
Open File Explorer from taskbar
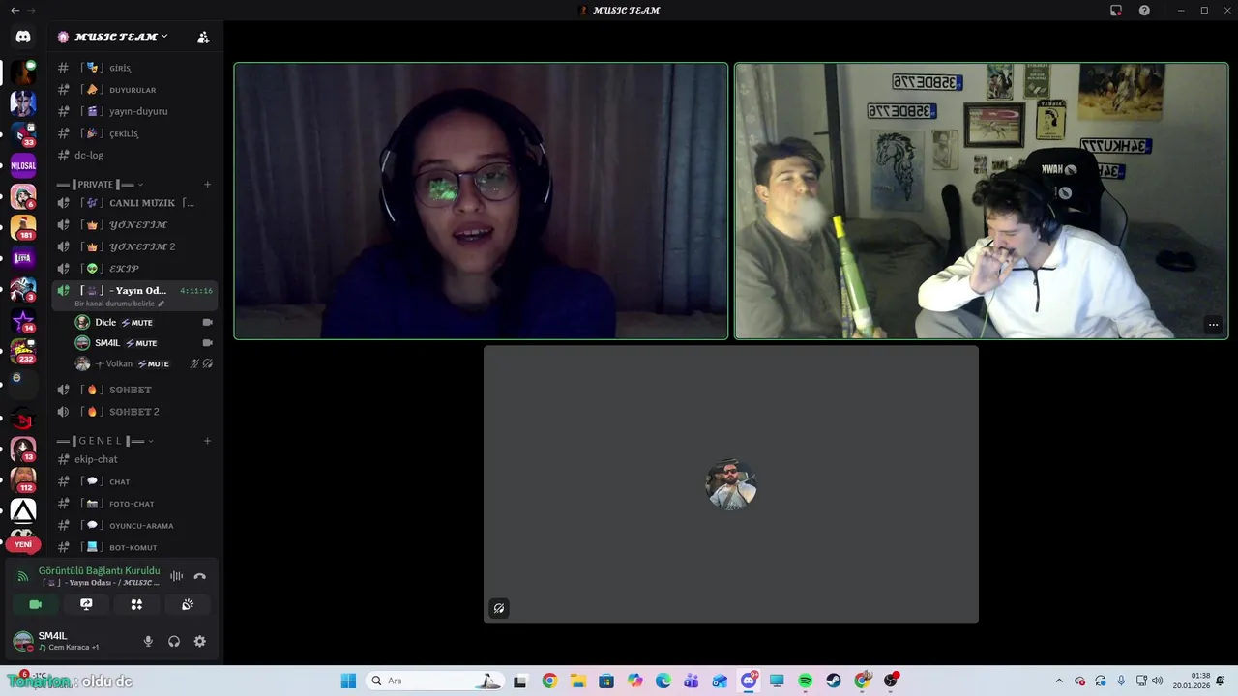click(x=577, y=681)
